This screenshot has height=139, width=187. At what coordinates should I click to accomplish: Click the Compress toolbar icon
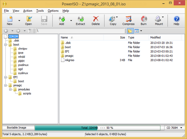pyautogui.click(x=128, y=19)
